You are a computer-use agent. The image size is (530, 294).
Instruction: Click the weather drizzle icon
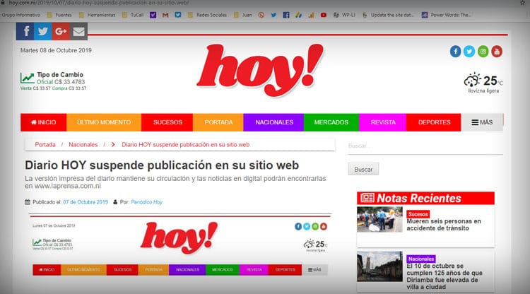click(472, 80)
